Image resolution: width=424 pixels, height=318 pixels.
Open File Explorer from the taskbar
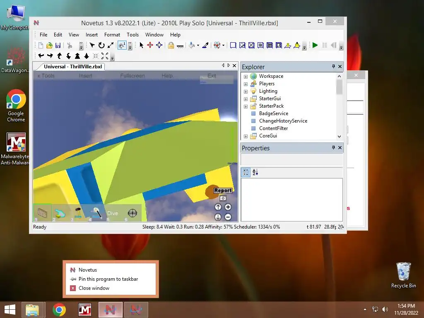(x=32, y=310)
